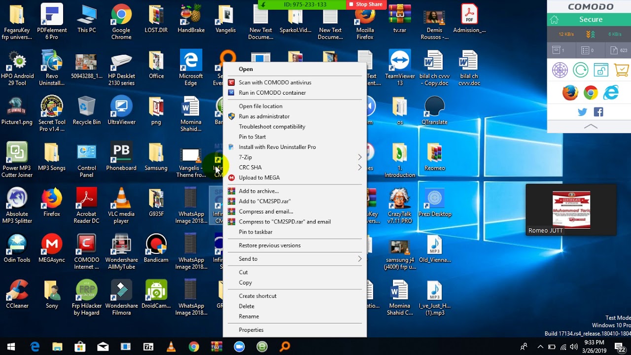Open the taskbar clock showing 9:33 PM
Viewport: 631px width, 355px height.
pos(594,347)
